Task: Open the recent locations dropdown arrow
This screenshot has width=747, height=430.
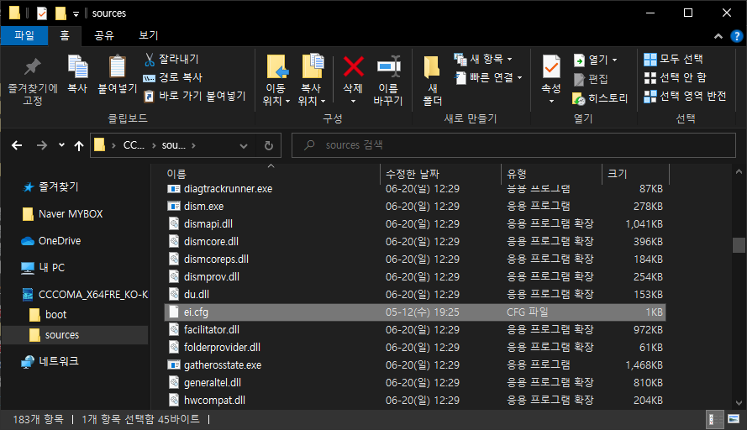Action: click(x=61, y=144)
